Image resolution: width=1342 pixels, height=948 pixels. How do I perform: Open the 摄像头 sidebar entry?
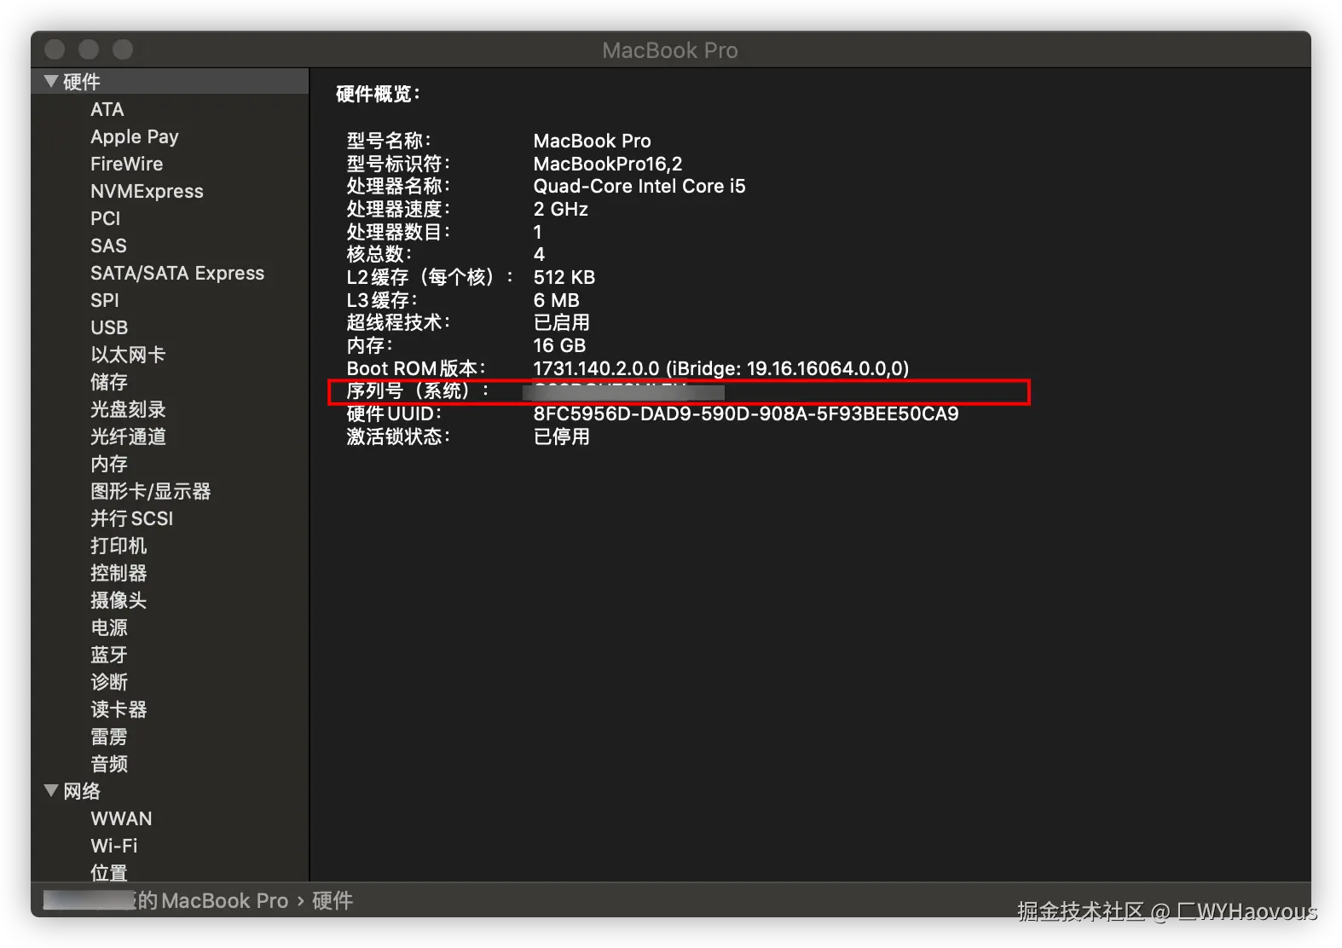[x=119, y=600]
